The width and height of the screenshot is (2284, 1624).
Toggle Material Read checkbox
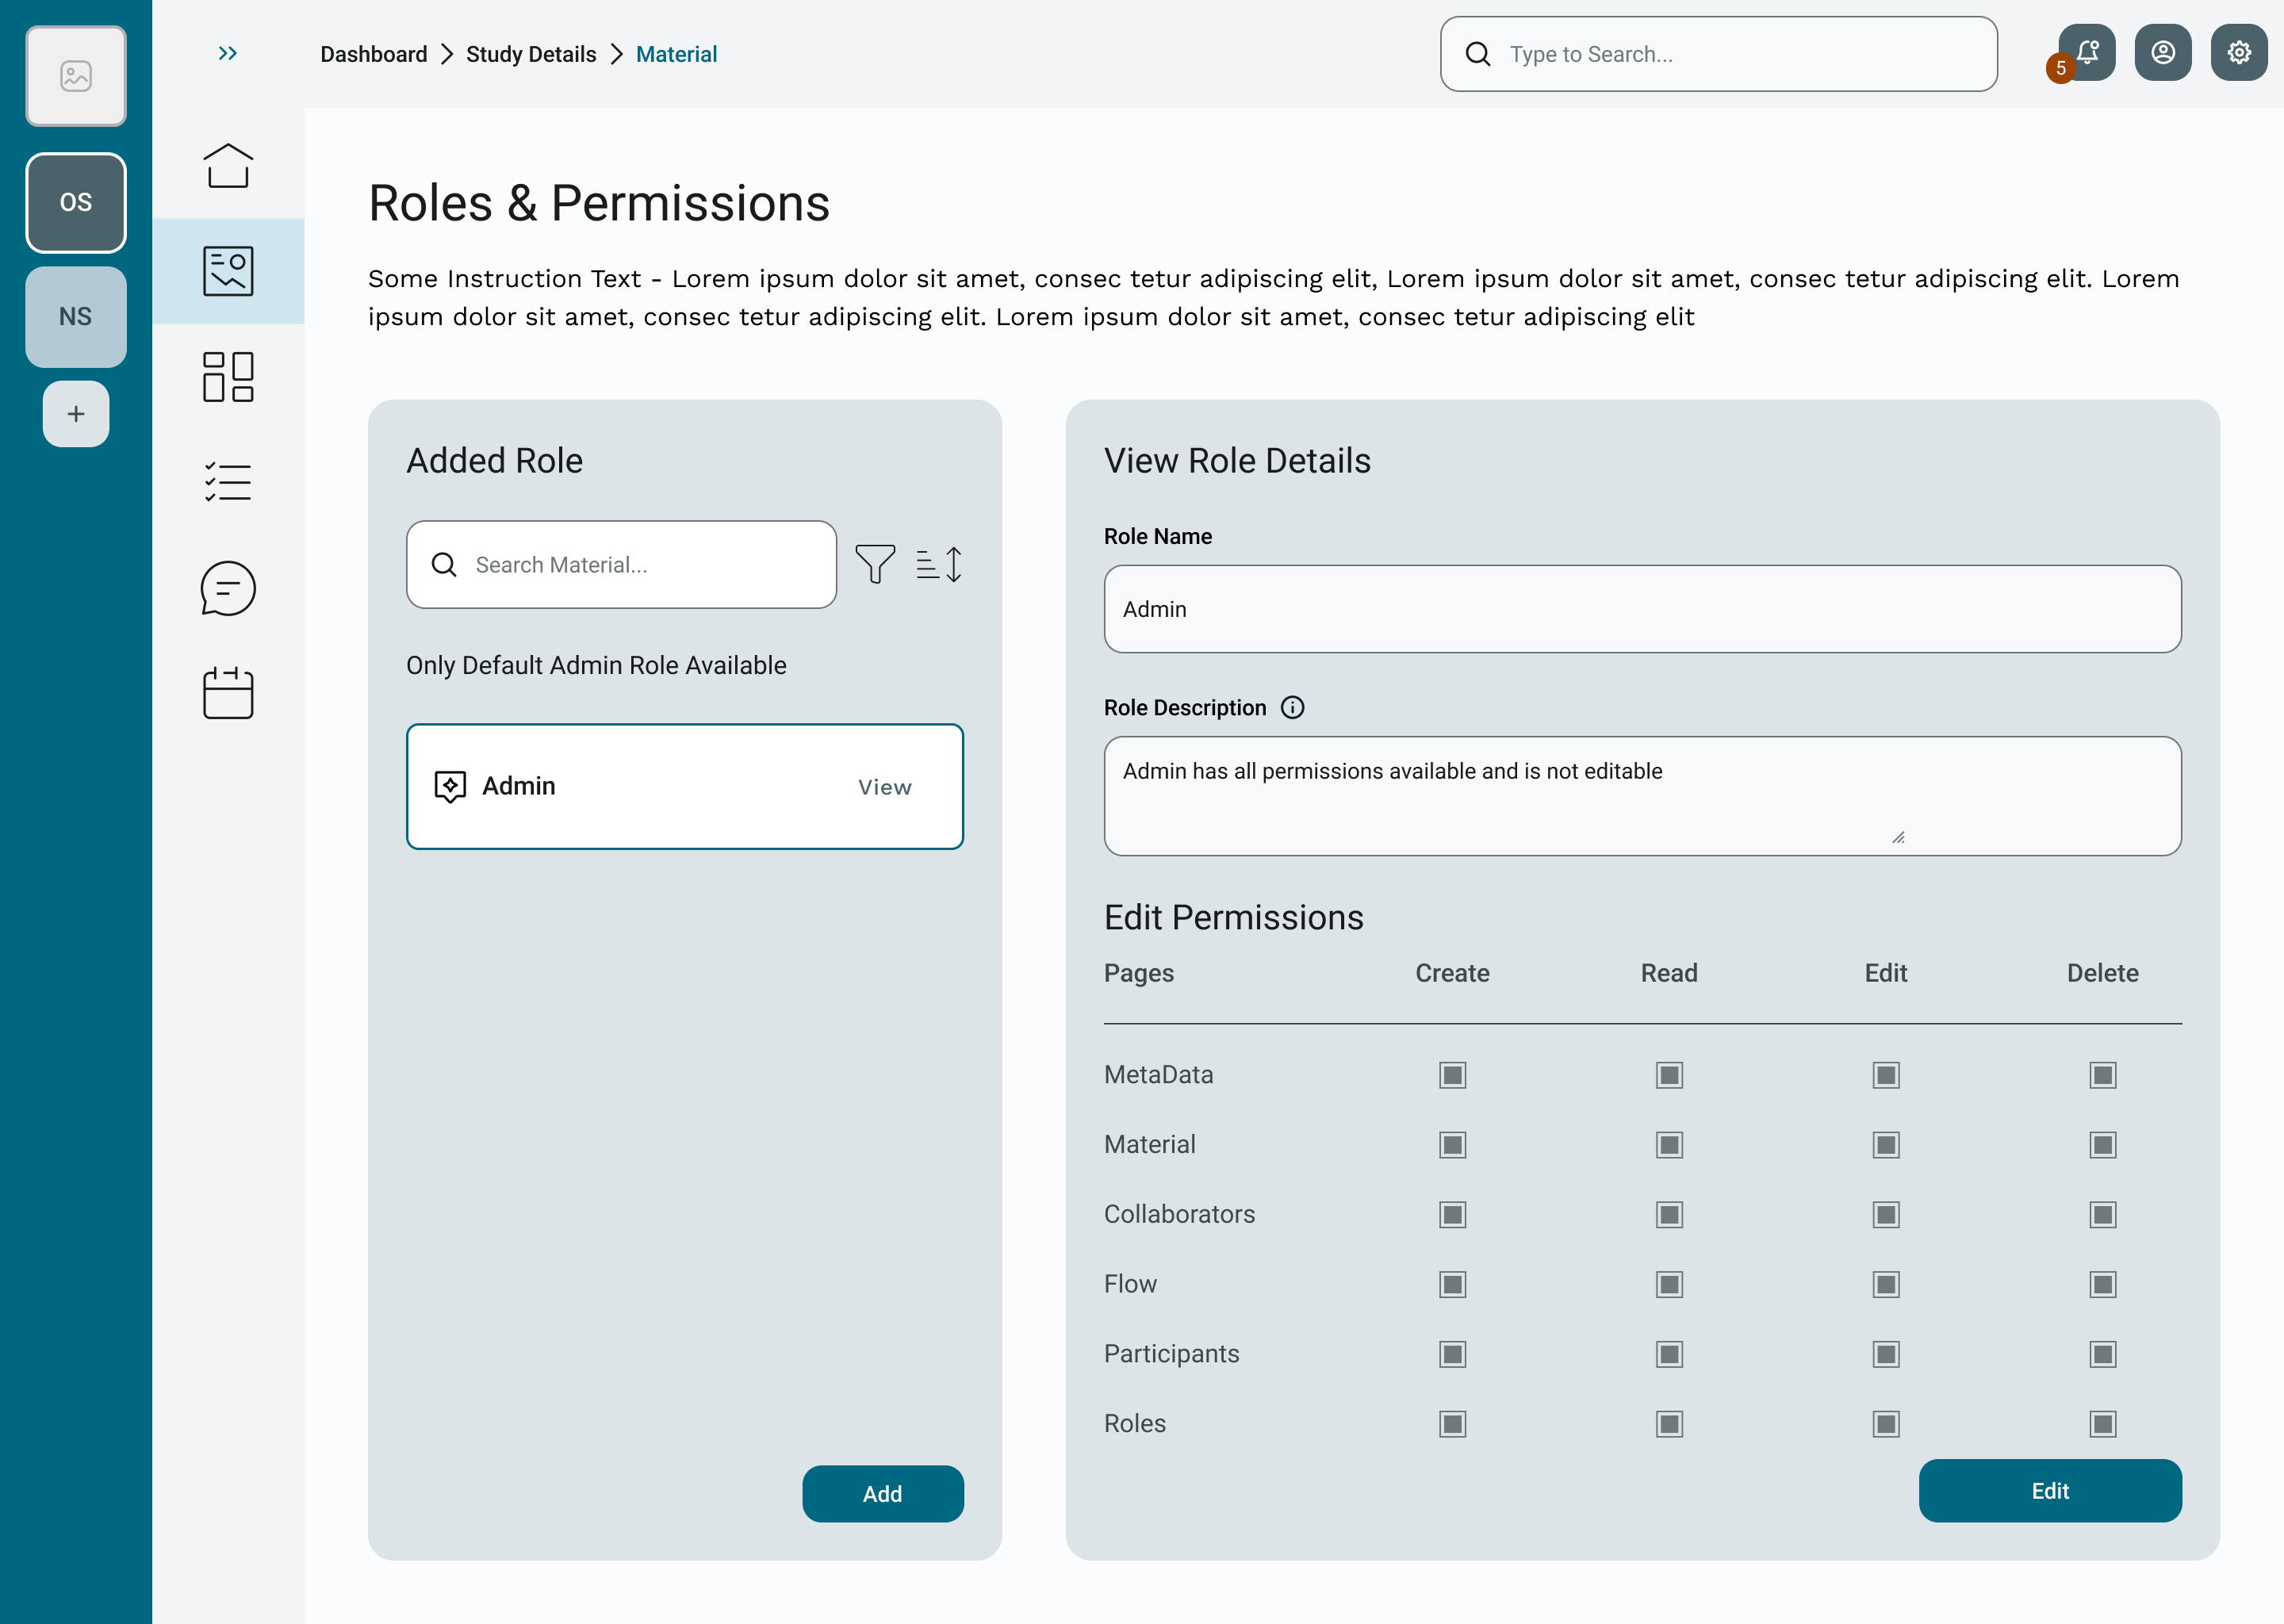[x=1669, y=1145]
